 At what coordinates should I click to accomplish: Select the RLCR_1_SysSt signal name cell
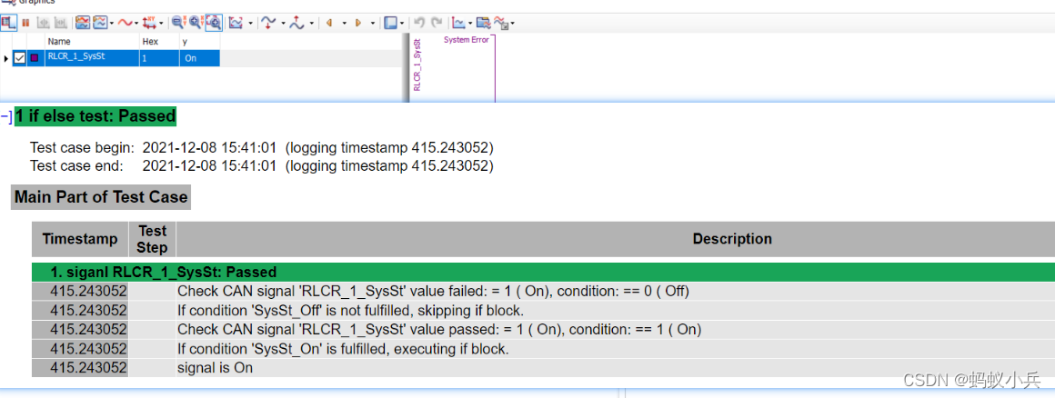pos(92,58)
